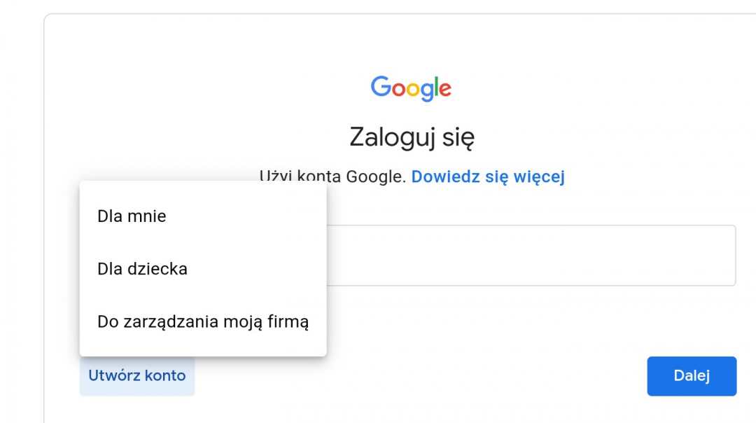This screenshot has width=756, height=423.
Task: Collapse the "Utwórz konto" dropdown
Action: 137,376
